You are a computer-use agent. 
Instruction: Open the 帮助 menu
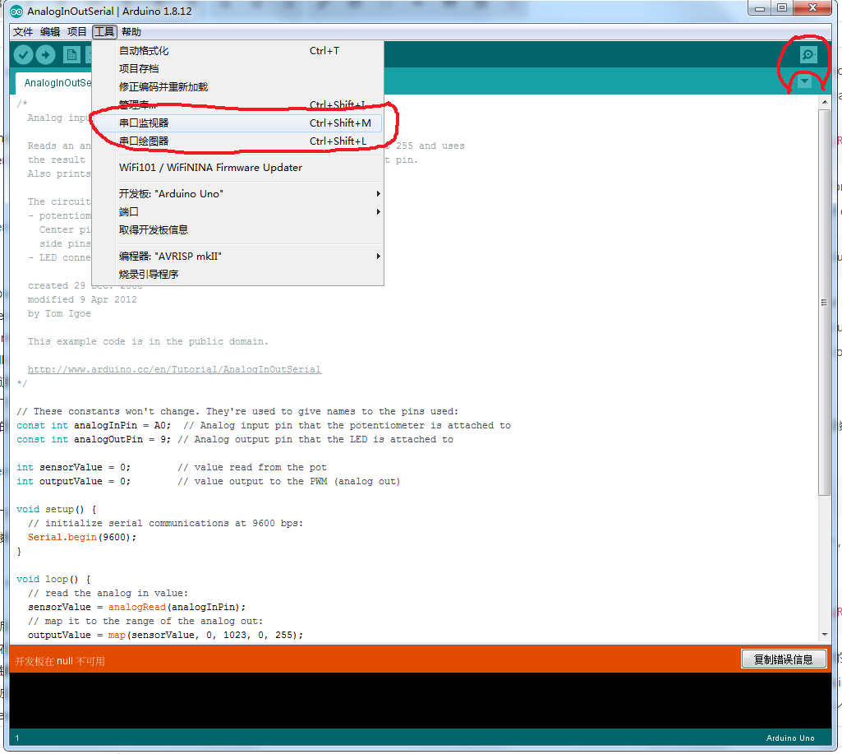coord(131,32)
